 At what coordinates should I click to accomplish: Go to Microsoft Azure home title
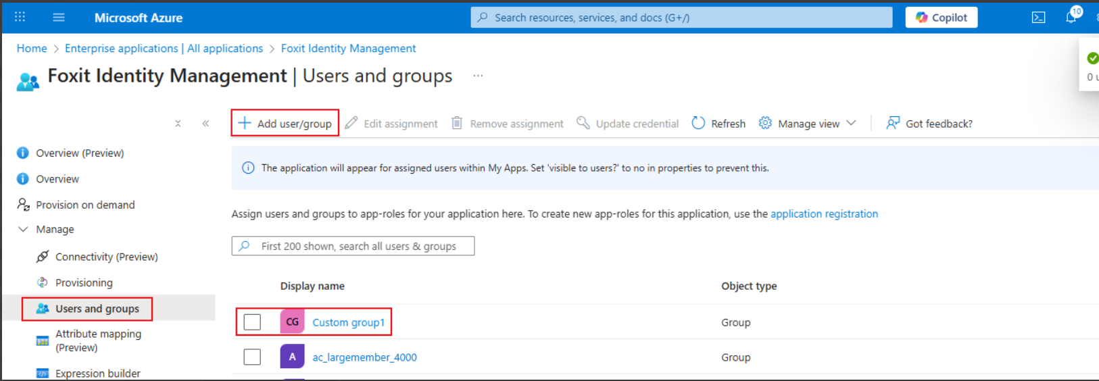[139, 18]
